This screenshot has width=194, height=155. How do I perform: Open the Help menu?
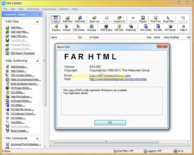pos(75,9)
